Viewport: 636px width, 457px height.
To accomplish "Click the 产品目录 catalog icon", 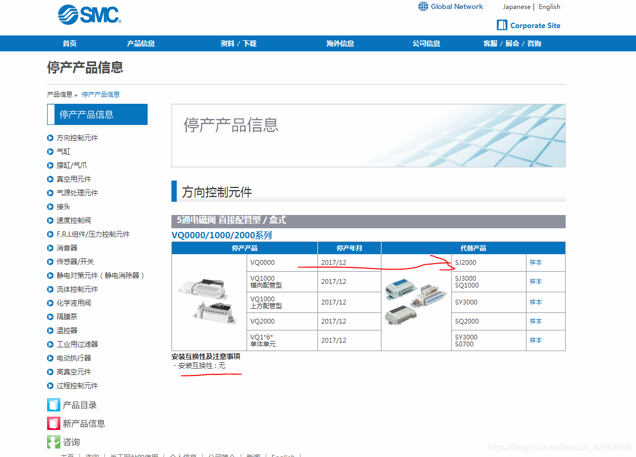I will pos(53,405).
